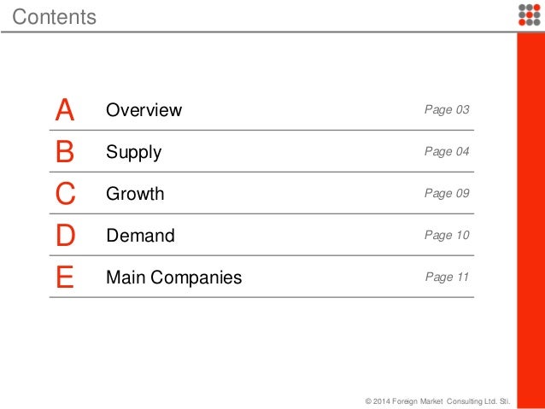The height and width of the screenshot is (409, 545).
Task: Click the red letter A
Action: pos(64,110)
